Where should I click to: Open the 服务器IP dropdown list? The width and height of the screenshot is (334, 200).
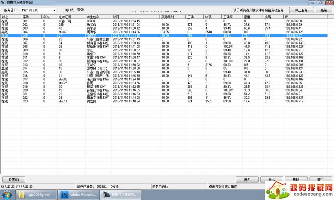click(54, 10)
